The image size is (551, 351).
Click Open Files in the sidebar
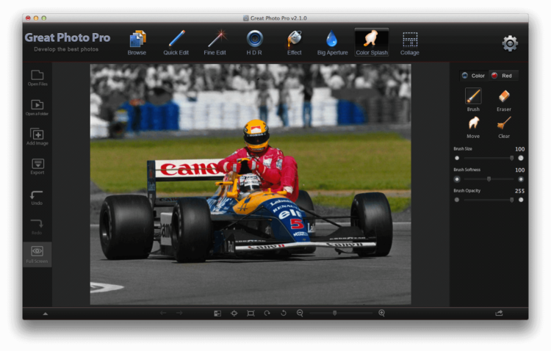37,78
